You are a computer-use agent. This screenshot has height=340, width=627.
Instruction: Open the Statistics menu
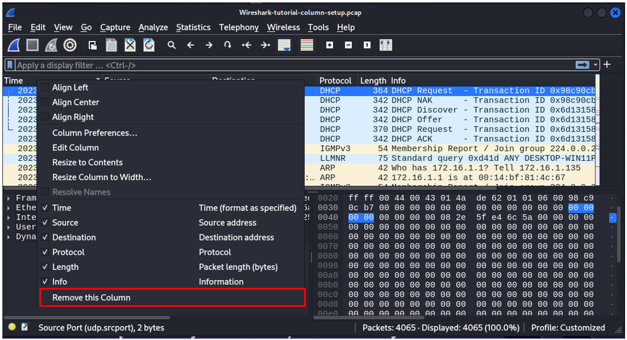(193, 27)
